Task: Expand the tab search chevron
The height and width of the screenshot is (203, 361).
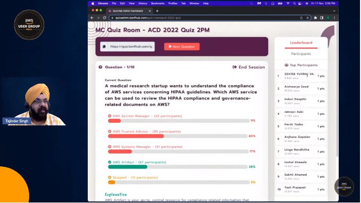Action: tap(334, 11)
